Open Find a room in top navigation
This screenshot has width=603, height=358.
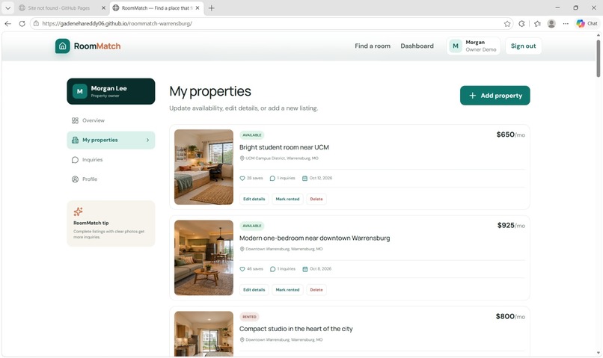[373, 46]
